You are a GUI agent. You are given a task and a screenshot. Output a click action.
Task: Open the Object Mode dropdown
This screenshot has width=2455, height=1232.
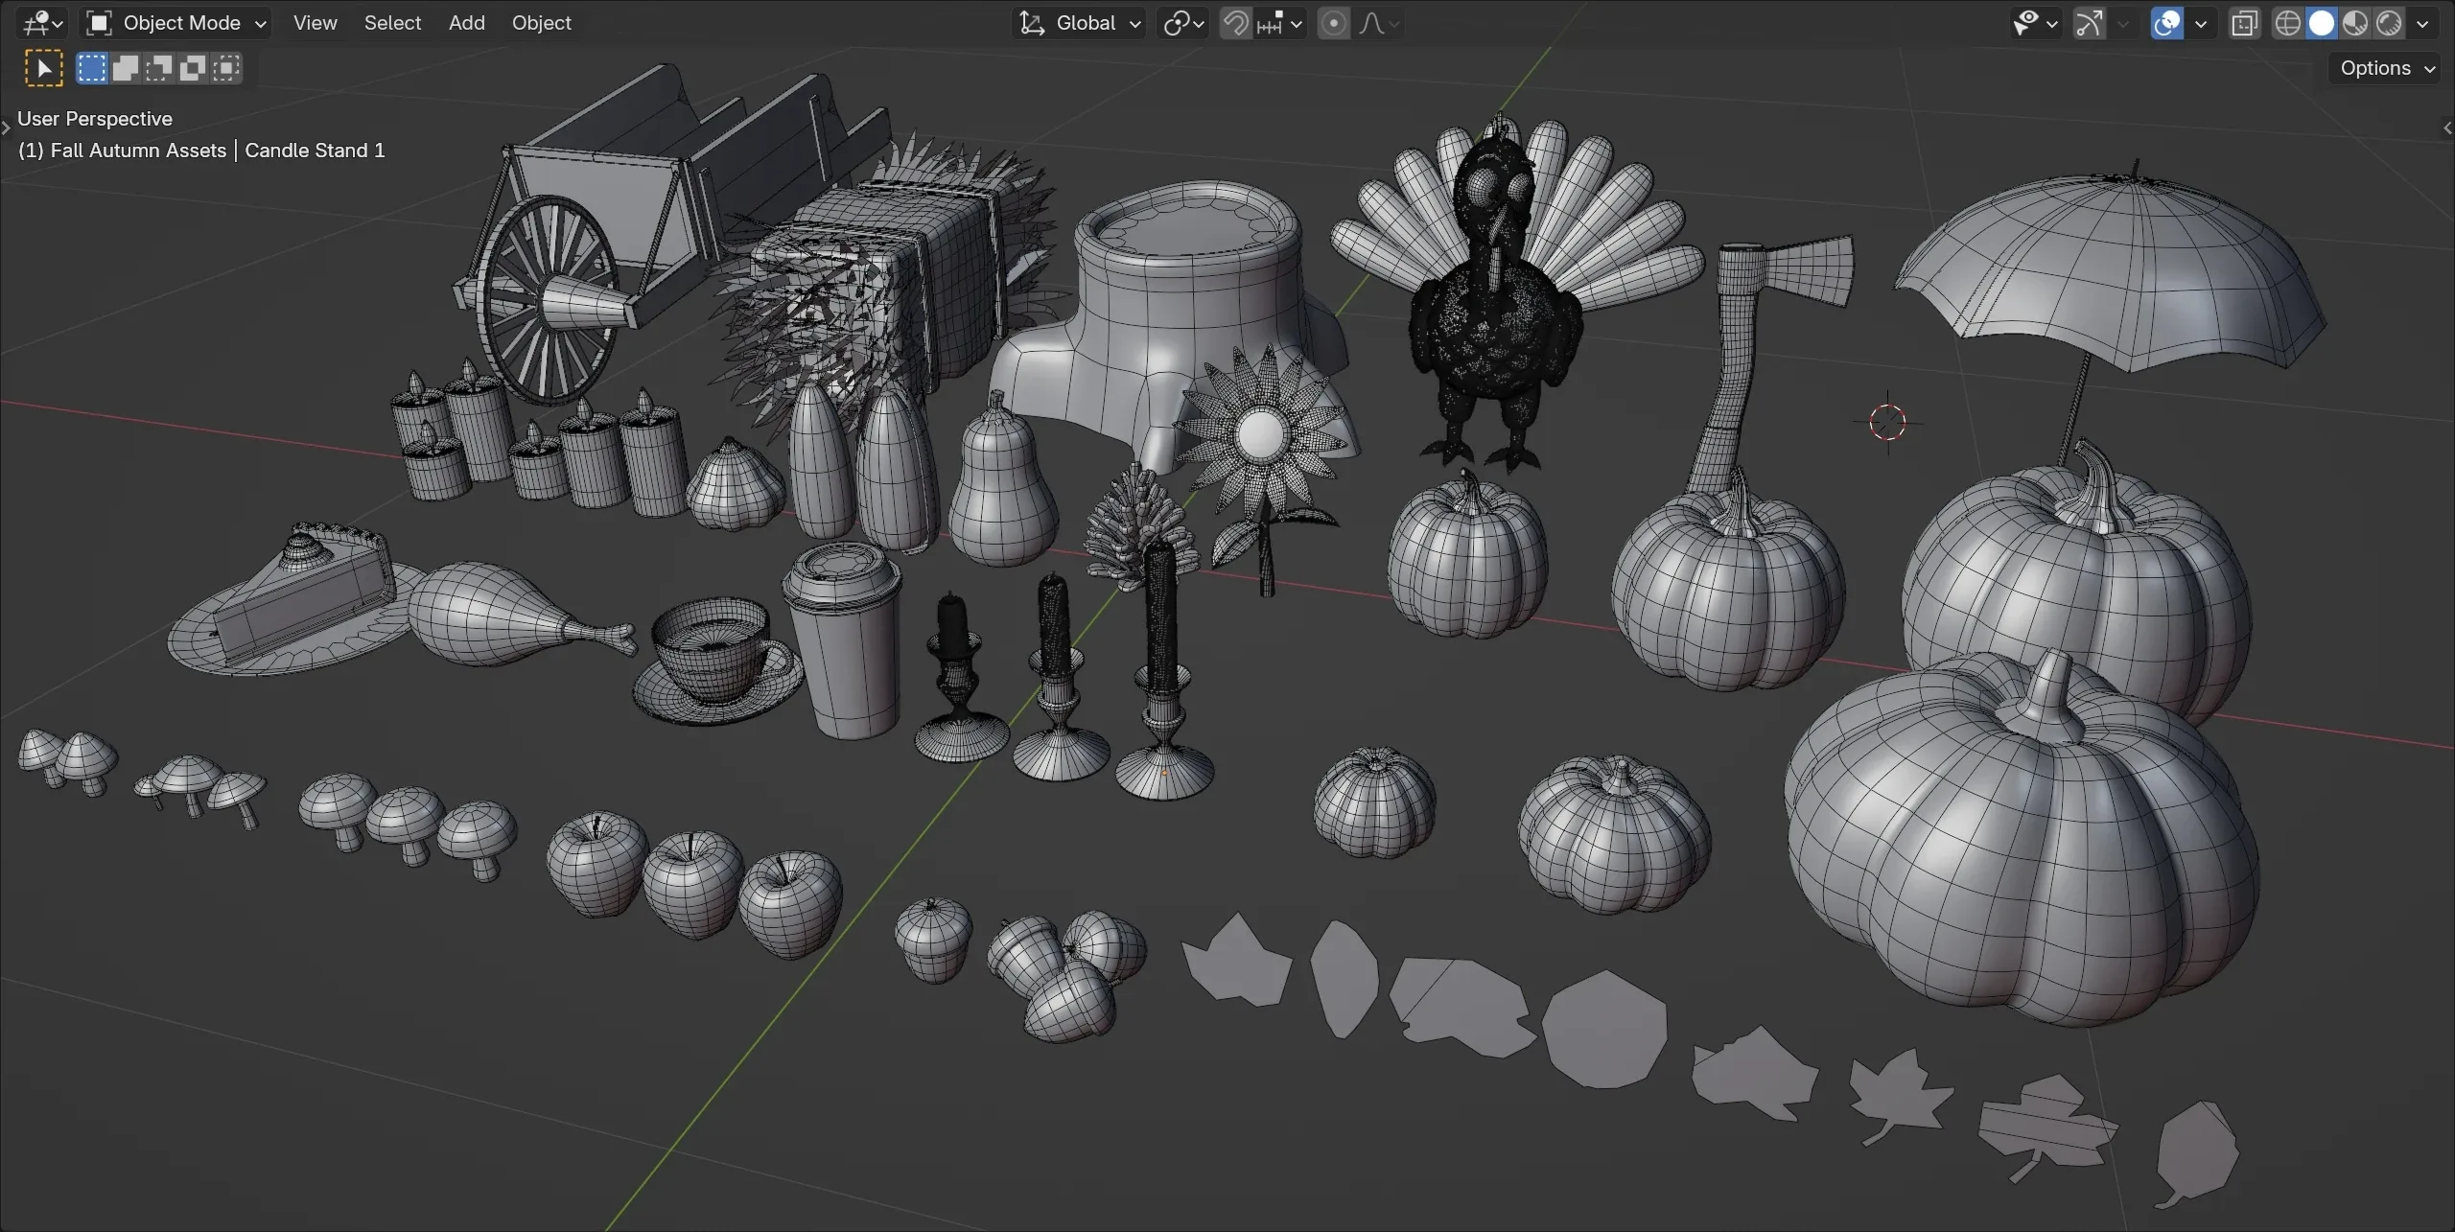pyautogui.click(x=175, y=22)
